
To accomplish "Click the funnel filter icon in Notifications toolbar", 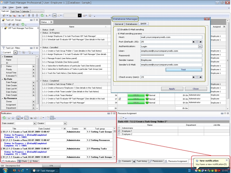I will coord(52,118).
